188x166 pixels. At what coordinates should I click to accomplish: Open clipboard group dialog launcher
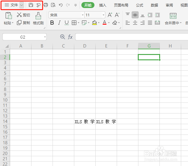point(45,28)
